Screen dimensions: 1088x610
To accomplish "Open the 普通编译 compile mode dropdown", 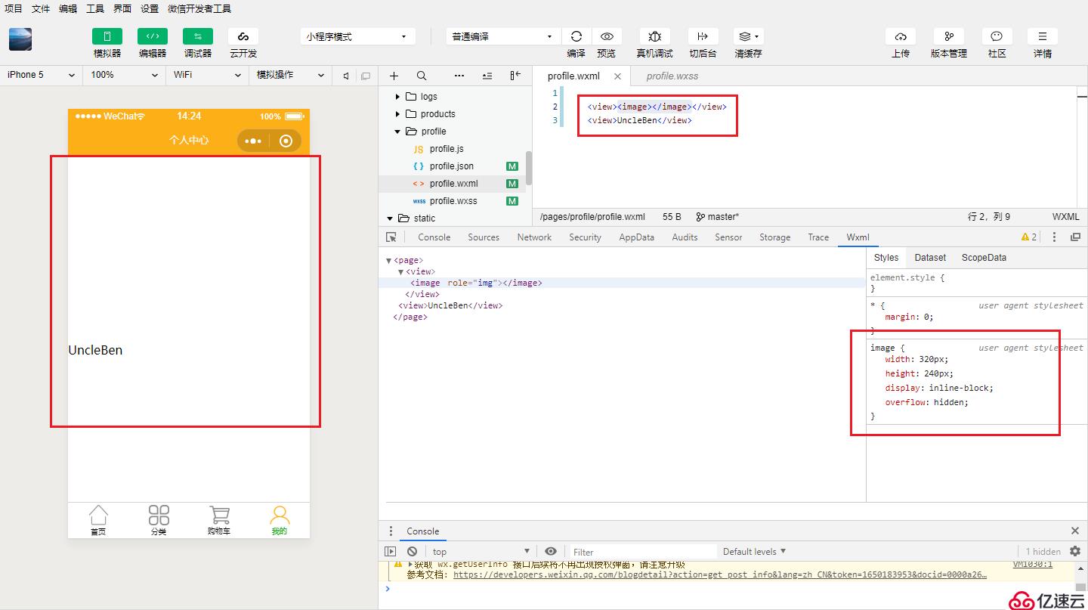I will click(503, 36).
